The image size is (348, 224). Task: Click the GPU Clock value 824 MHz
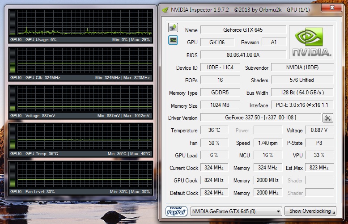(x=214, y=180)
